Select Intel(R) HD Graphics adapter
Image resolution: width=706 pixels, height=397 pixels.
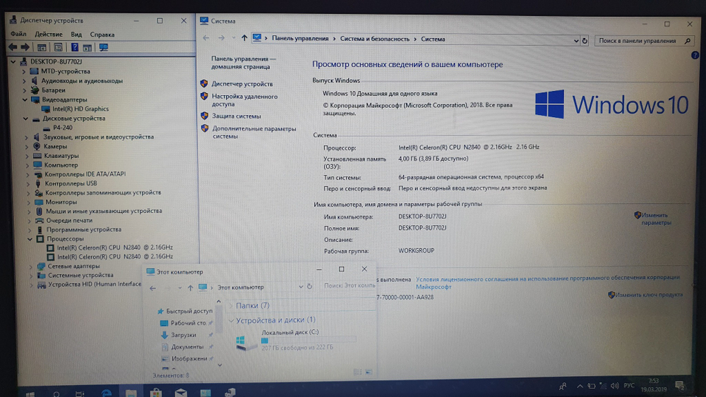[x=80, y=109]
